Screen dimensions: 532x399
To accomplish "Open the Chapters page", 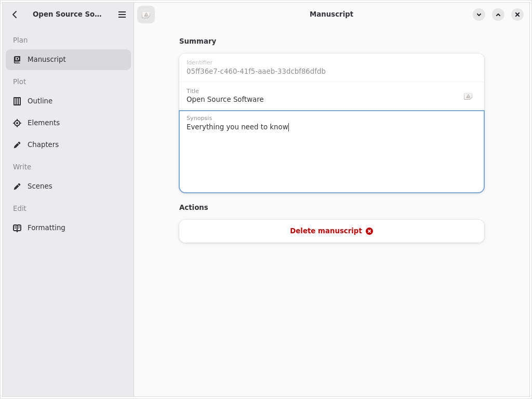I will click(68, 145).
